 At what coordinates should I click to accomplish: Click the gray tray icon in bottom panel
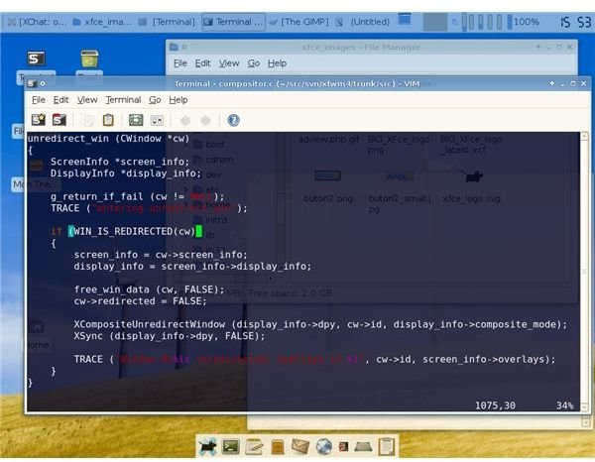tap(363, 447)
